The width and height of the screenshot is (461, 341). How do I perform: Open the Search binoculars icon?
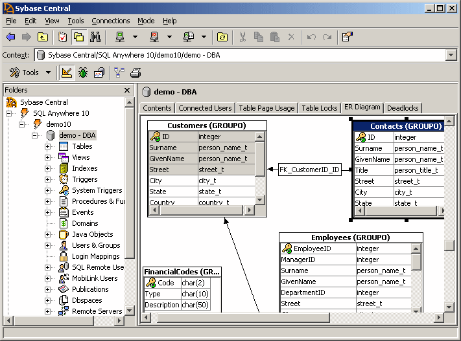pyautogui.click(x=95, y=37)
